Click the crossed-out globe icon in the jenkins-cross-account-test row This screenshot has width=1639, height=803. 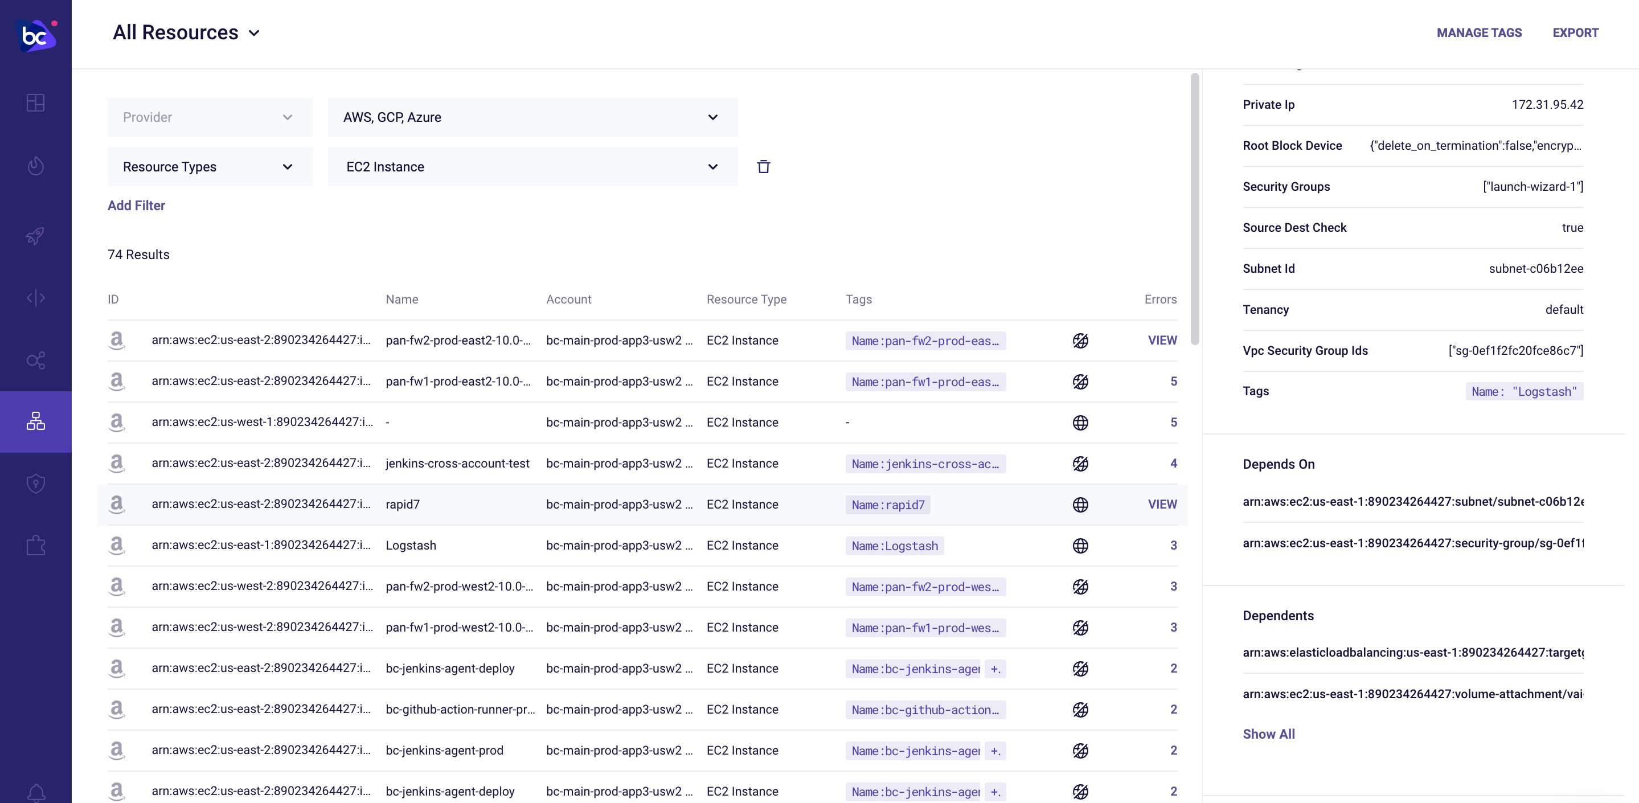pos(1080,463)
